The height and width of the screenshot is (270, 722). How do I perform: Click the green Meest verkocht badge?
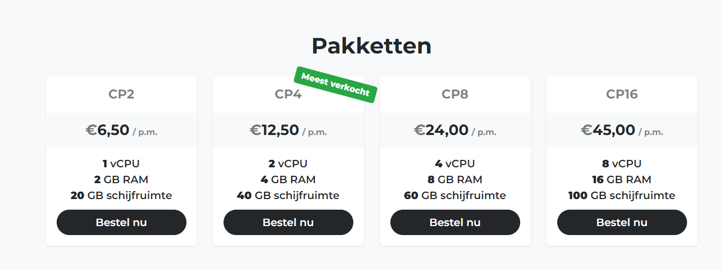[x=335, y=84]
